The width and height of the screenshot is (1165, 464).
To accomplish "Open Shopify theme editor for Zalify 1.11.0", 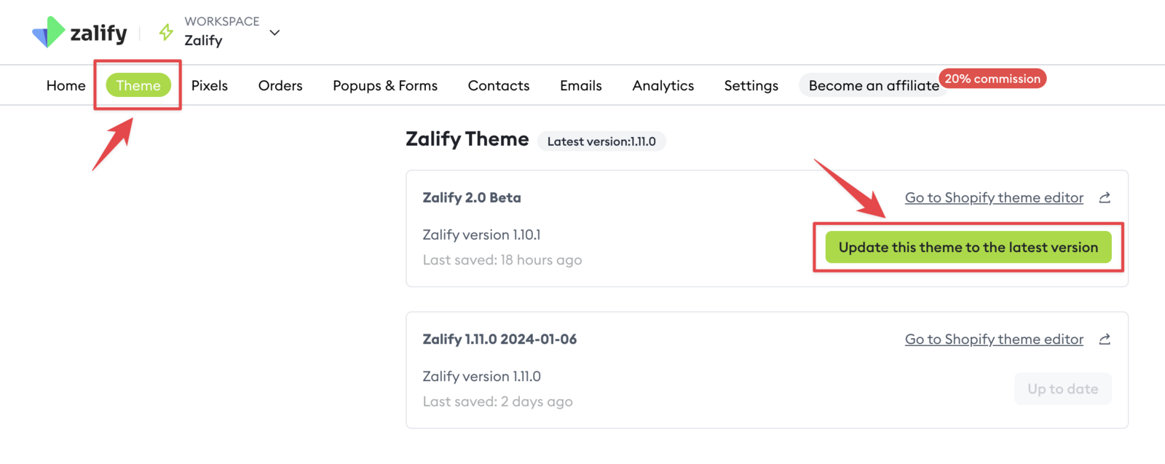I will pyautogui.click(x=994, y=339).
